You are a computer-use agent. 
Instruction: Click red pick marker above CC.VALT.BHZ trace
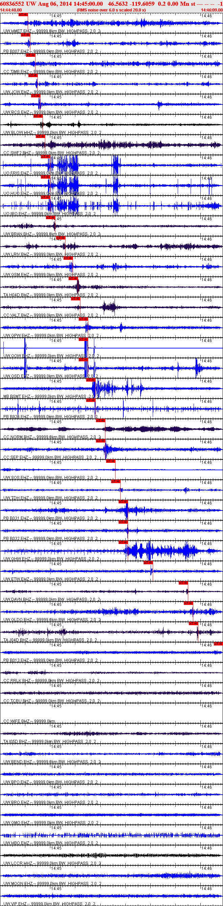click(x=75, y=299)
